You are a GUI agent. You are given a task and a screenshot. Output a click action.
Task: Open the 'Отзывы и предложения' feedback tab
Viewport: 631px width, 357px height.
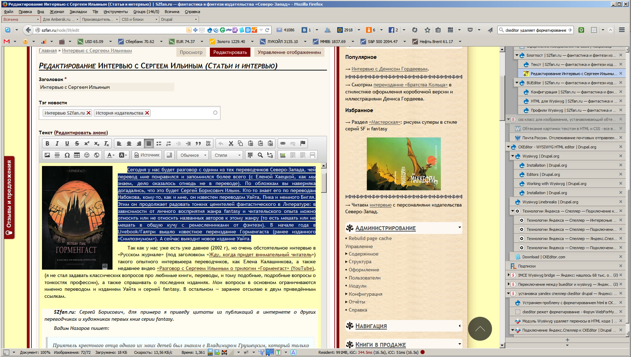(x=10, y=197)
